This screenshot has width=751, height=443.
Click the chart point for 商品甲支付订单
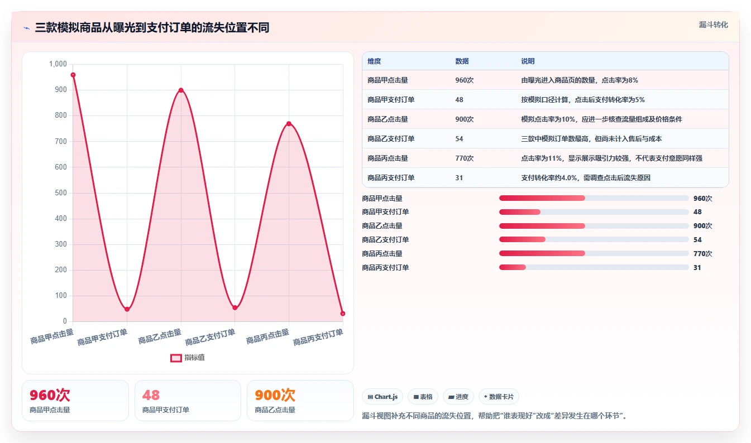[127, 309]
